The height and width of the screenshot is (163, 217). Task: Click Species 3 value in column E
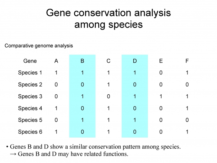point(161,96)
